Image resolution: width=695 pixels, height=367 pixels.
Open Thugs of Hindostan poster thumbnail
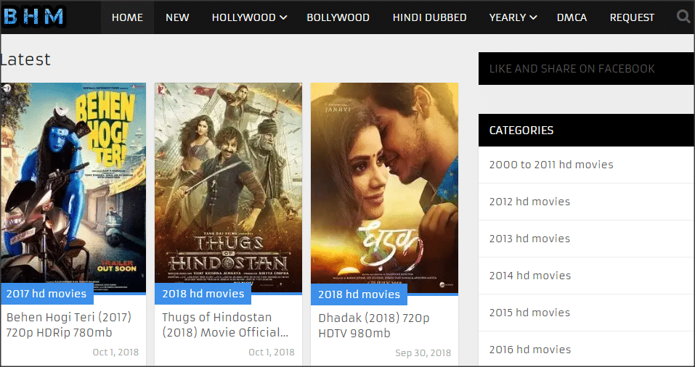(x=228, y=181)
